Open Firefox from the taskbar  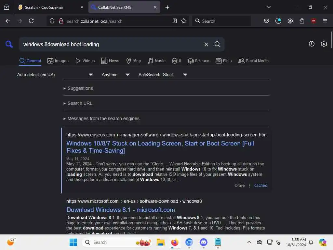(175, 242)
